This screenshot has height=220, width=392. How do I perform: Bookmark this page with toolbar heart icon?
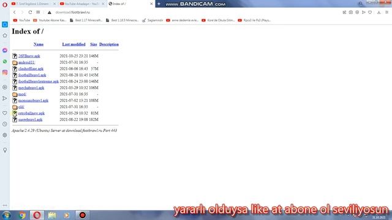[x=370, y=12]
